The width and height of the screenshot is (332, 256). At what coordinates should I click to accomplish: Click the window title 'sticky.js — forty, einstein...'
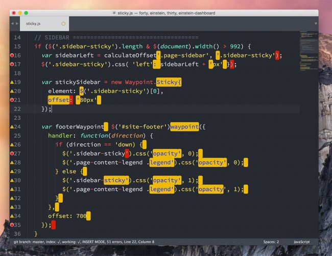coord(166,13)
